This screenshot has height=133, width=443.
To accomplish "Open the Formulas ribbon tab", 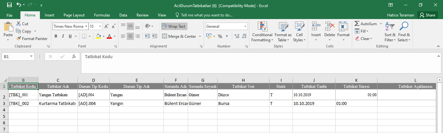I will click(x=102, y=15).
